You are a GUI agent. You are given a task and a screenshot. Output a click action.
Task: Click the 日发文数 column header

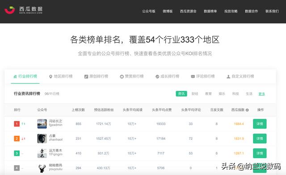pos(217,110)
